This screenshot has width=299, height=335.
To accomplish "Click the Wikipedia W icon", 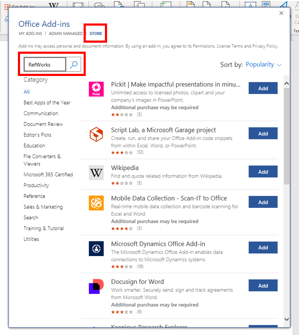I will coord(96,172).
